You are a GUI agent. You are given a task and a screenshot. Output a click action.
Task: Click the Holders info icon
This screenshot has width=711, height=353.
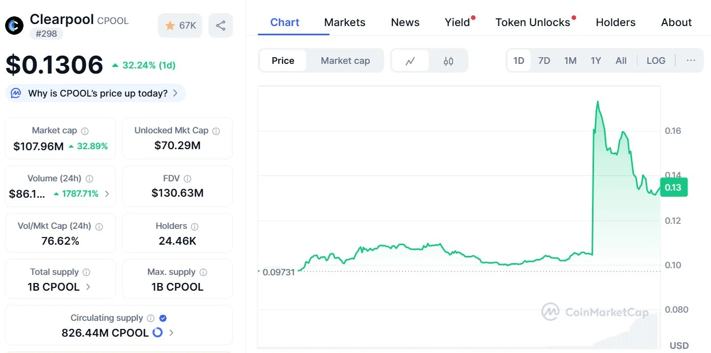195,226
